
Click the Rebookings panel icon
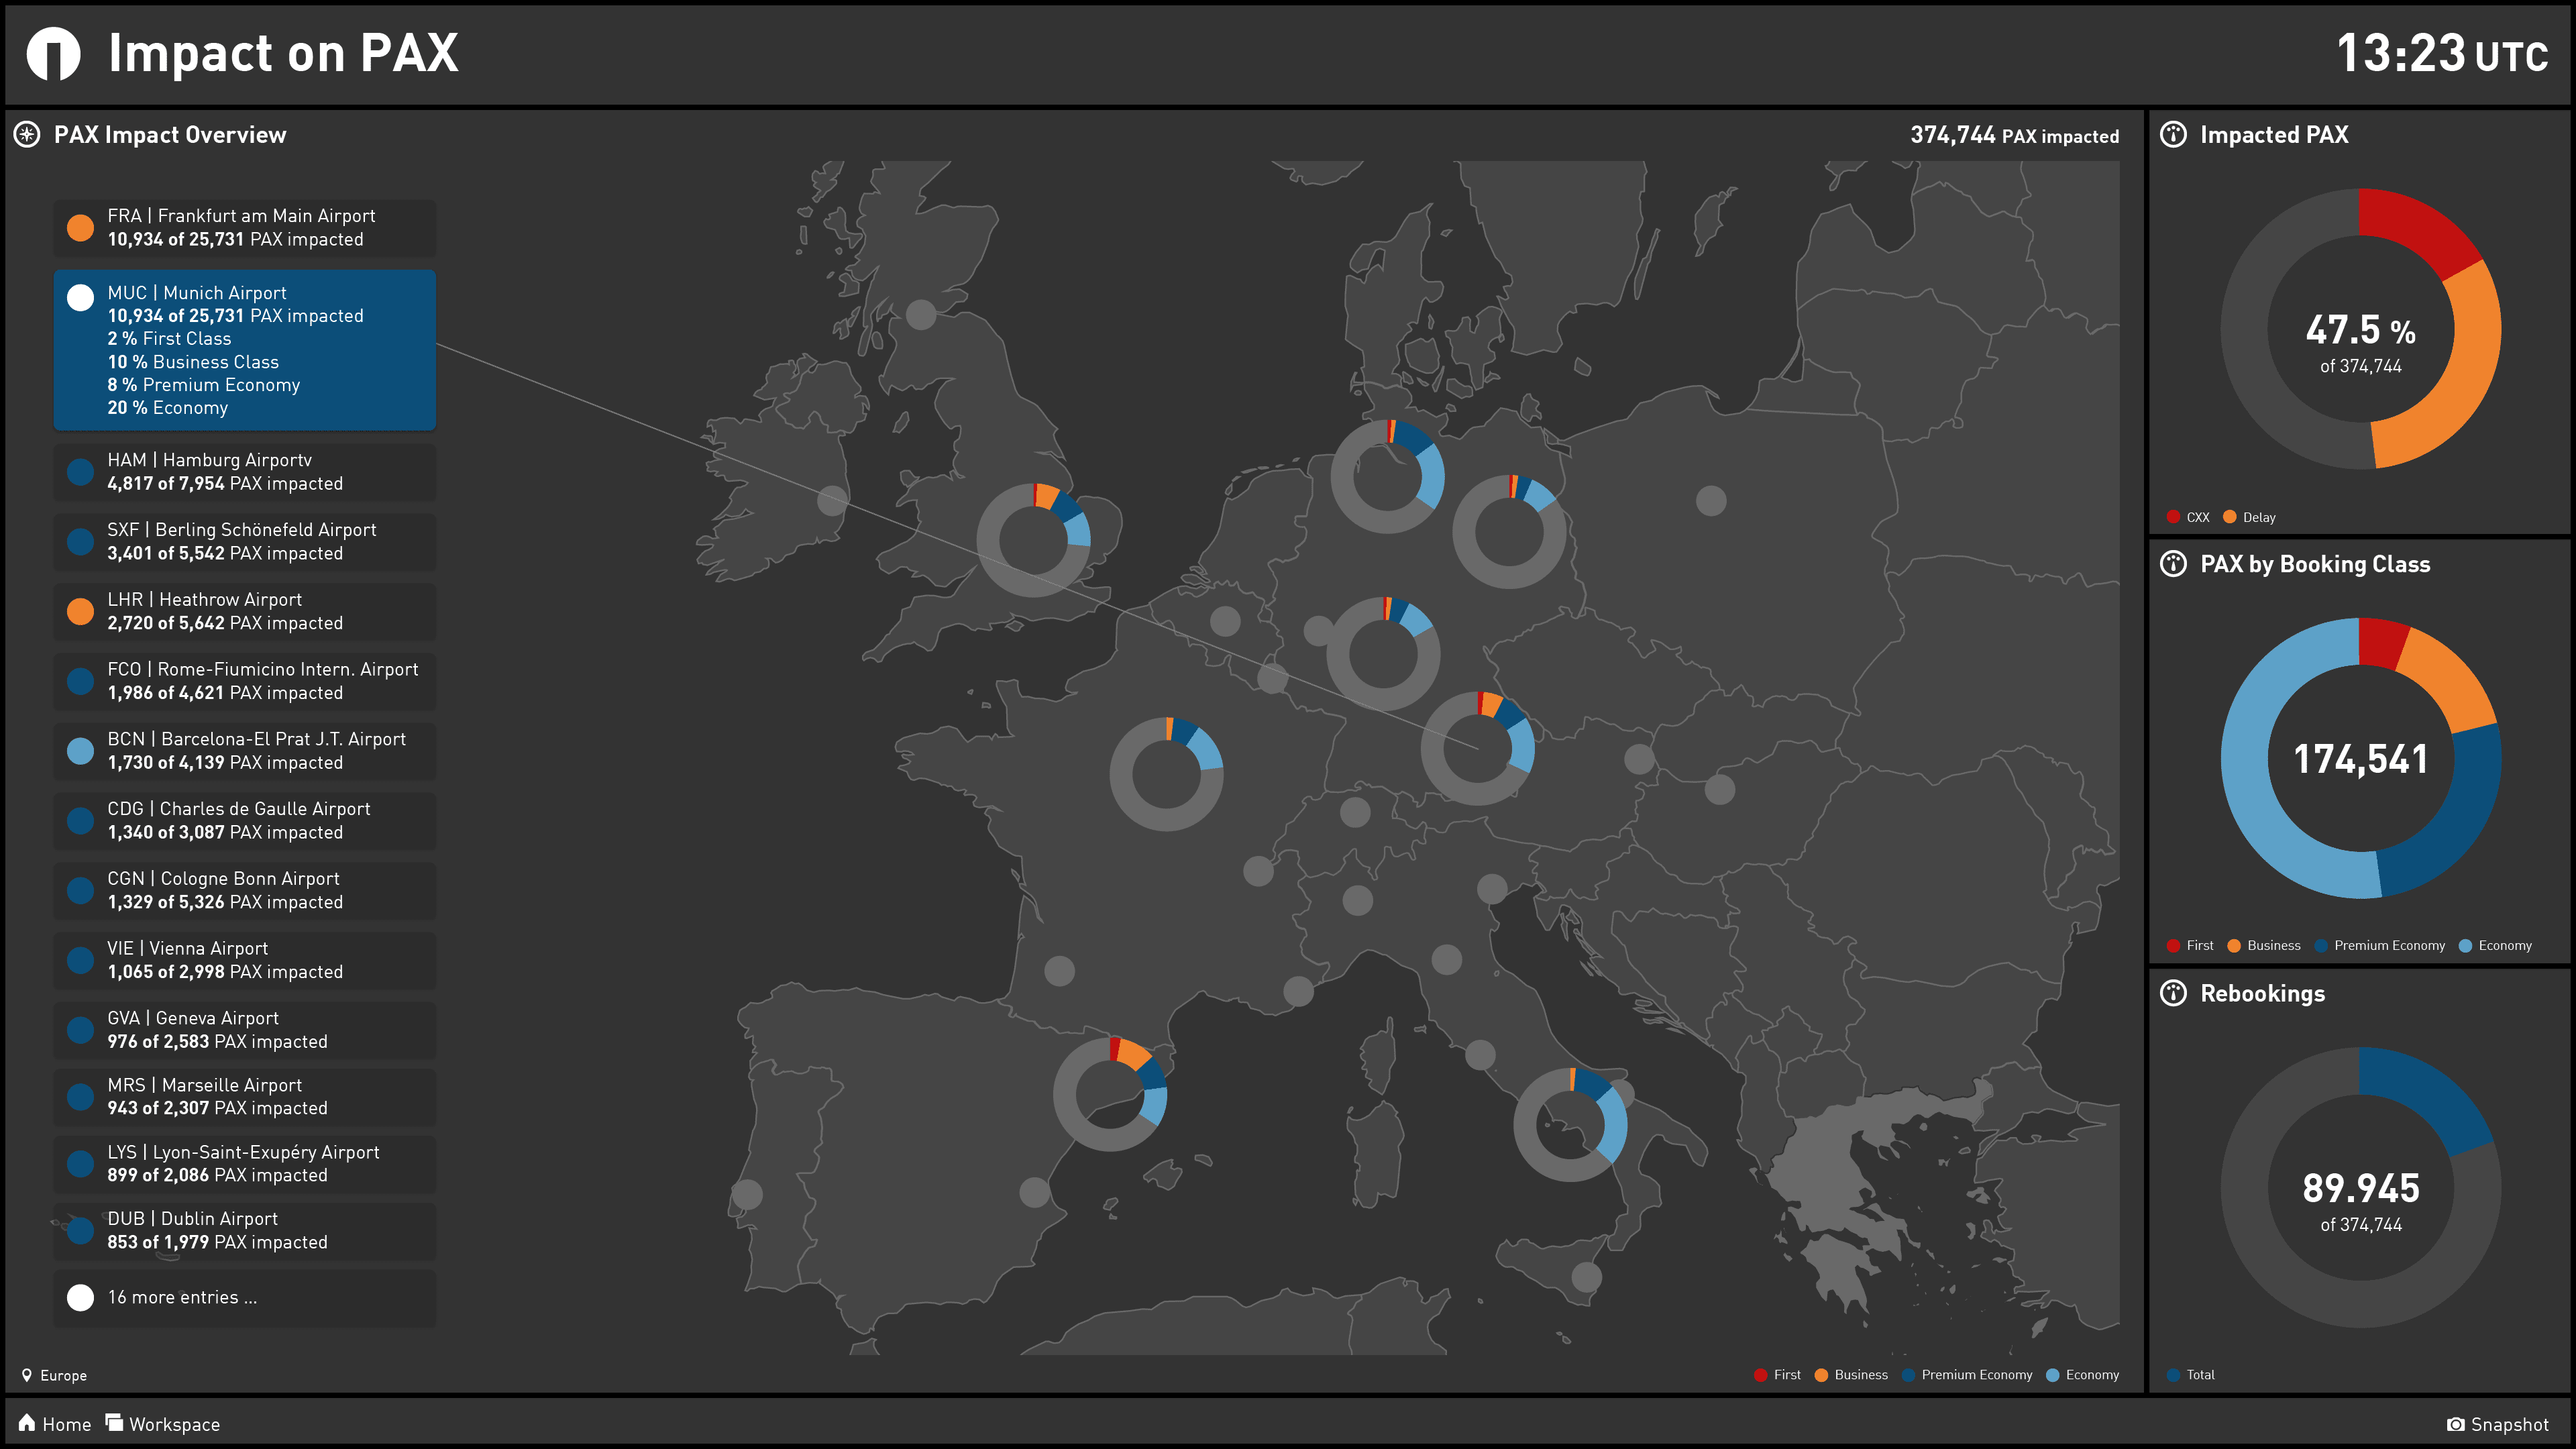coord(2173,993)
